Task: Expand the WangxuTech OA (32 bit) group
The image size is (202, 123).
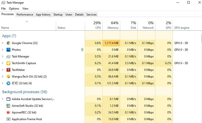Action: click(x=3, y=77)
